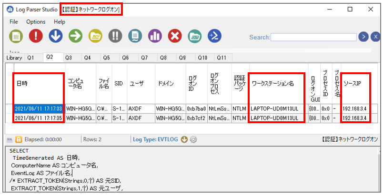Image resolution: width=384 pixels, height=195 pixels.
Task: Sort by the コンピュータ名 column header
Action: pos(81,84)
